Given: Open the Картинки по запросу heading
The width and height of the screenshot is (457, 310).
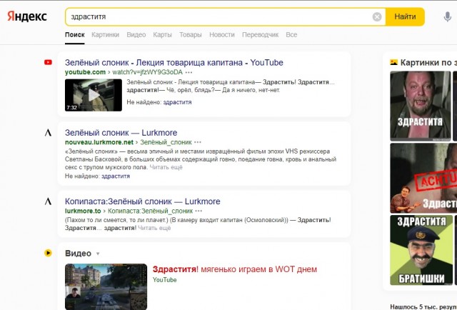Looking at the screenshot, I should 428,62.
